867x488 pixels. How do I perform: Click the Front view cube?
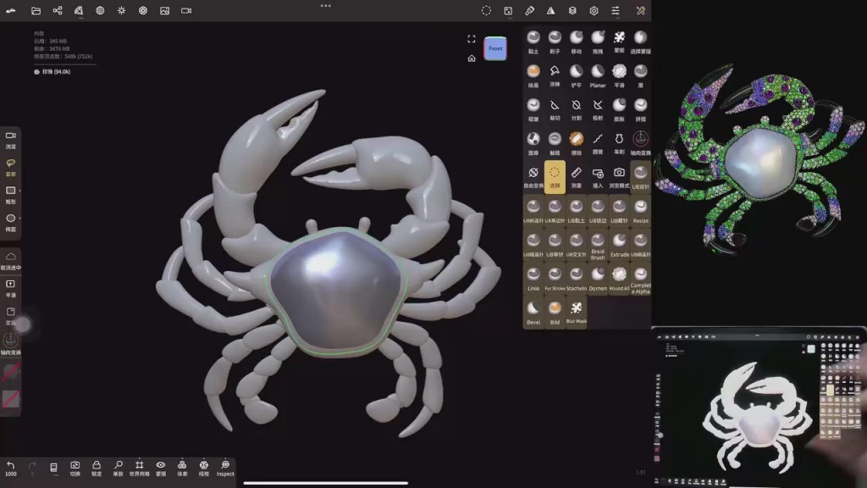[495, 48]
